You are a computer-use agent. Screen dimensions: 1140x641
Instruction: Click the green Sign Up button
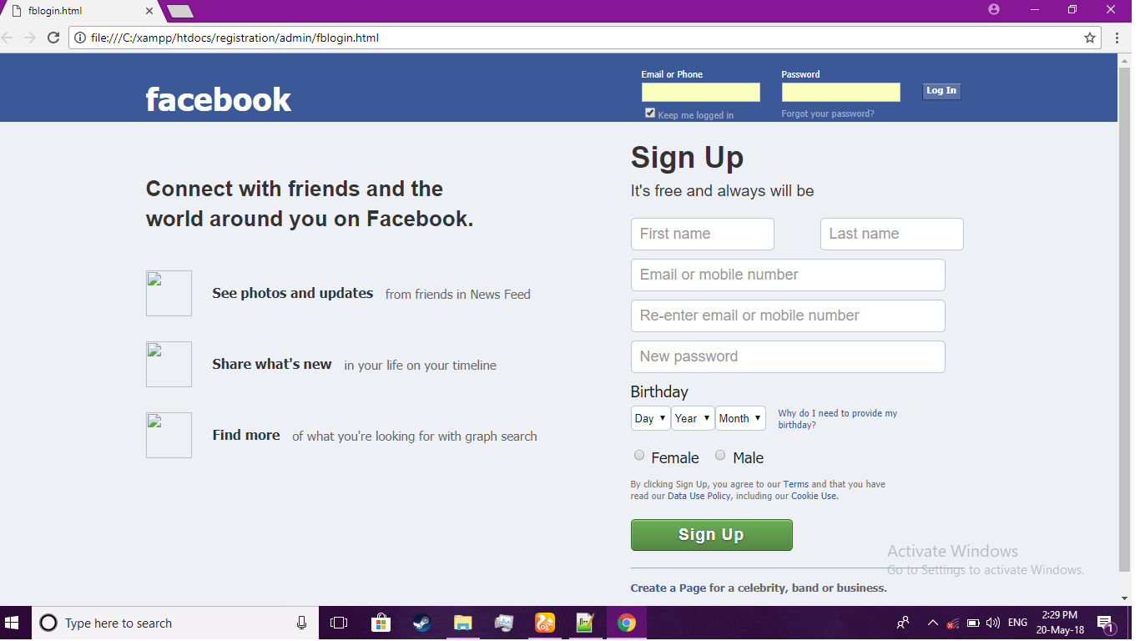(712, 535)
